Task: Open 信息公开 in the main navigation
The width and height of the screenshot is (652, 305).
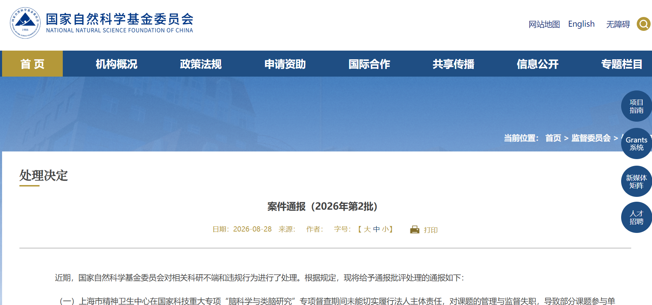Action: click(x=538, y=64)
